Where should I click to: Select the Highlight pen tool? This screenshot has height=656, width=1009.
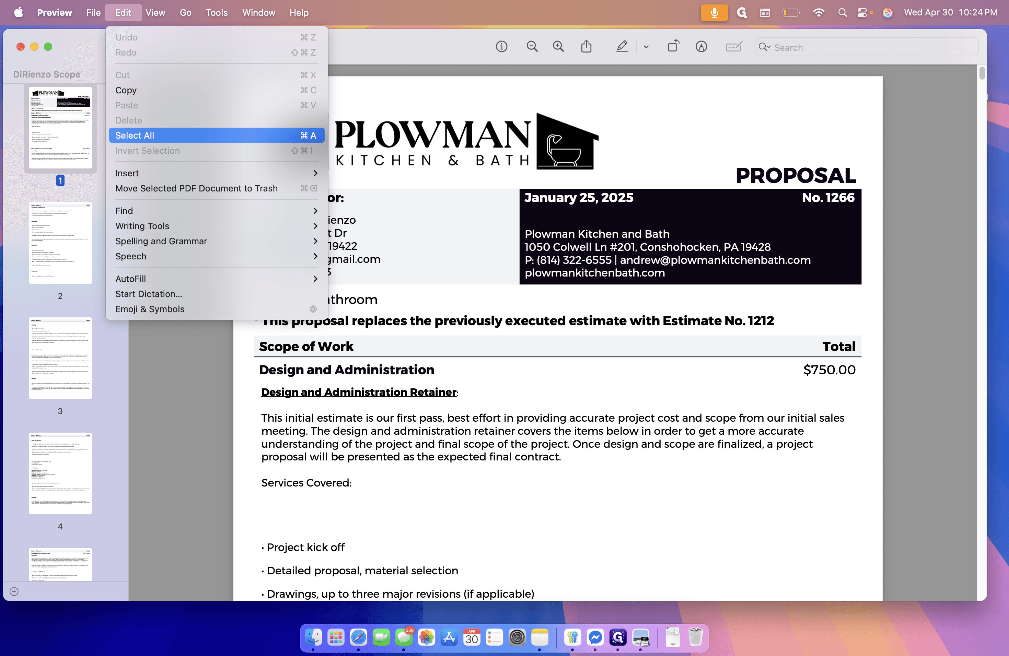622,47
